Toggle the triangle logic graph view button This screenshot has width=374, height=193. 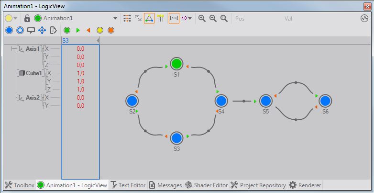click(149, 18)
